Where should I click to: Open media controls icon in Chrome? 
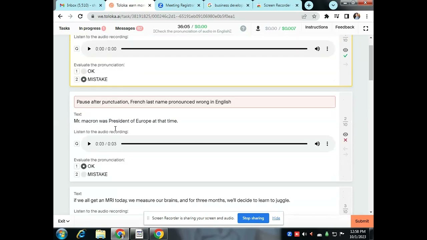pyautogui.click(x=337, y=16)
